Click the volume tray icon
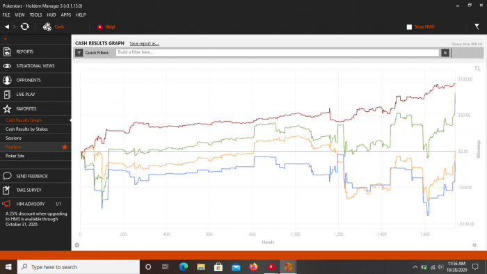The image size is (487, 274). pyautogui.click(x=440, y=267)
